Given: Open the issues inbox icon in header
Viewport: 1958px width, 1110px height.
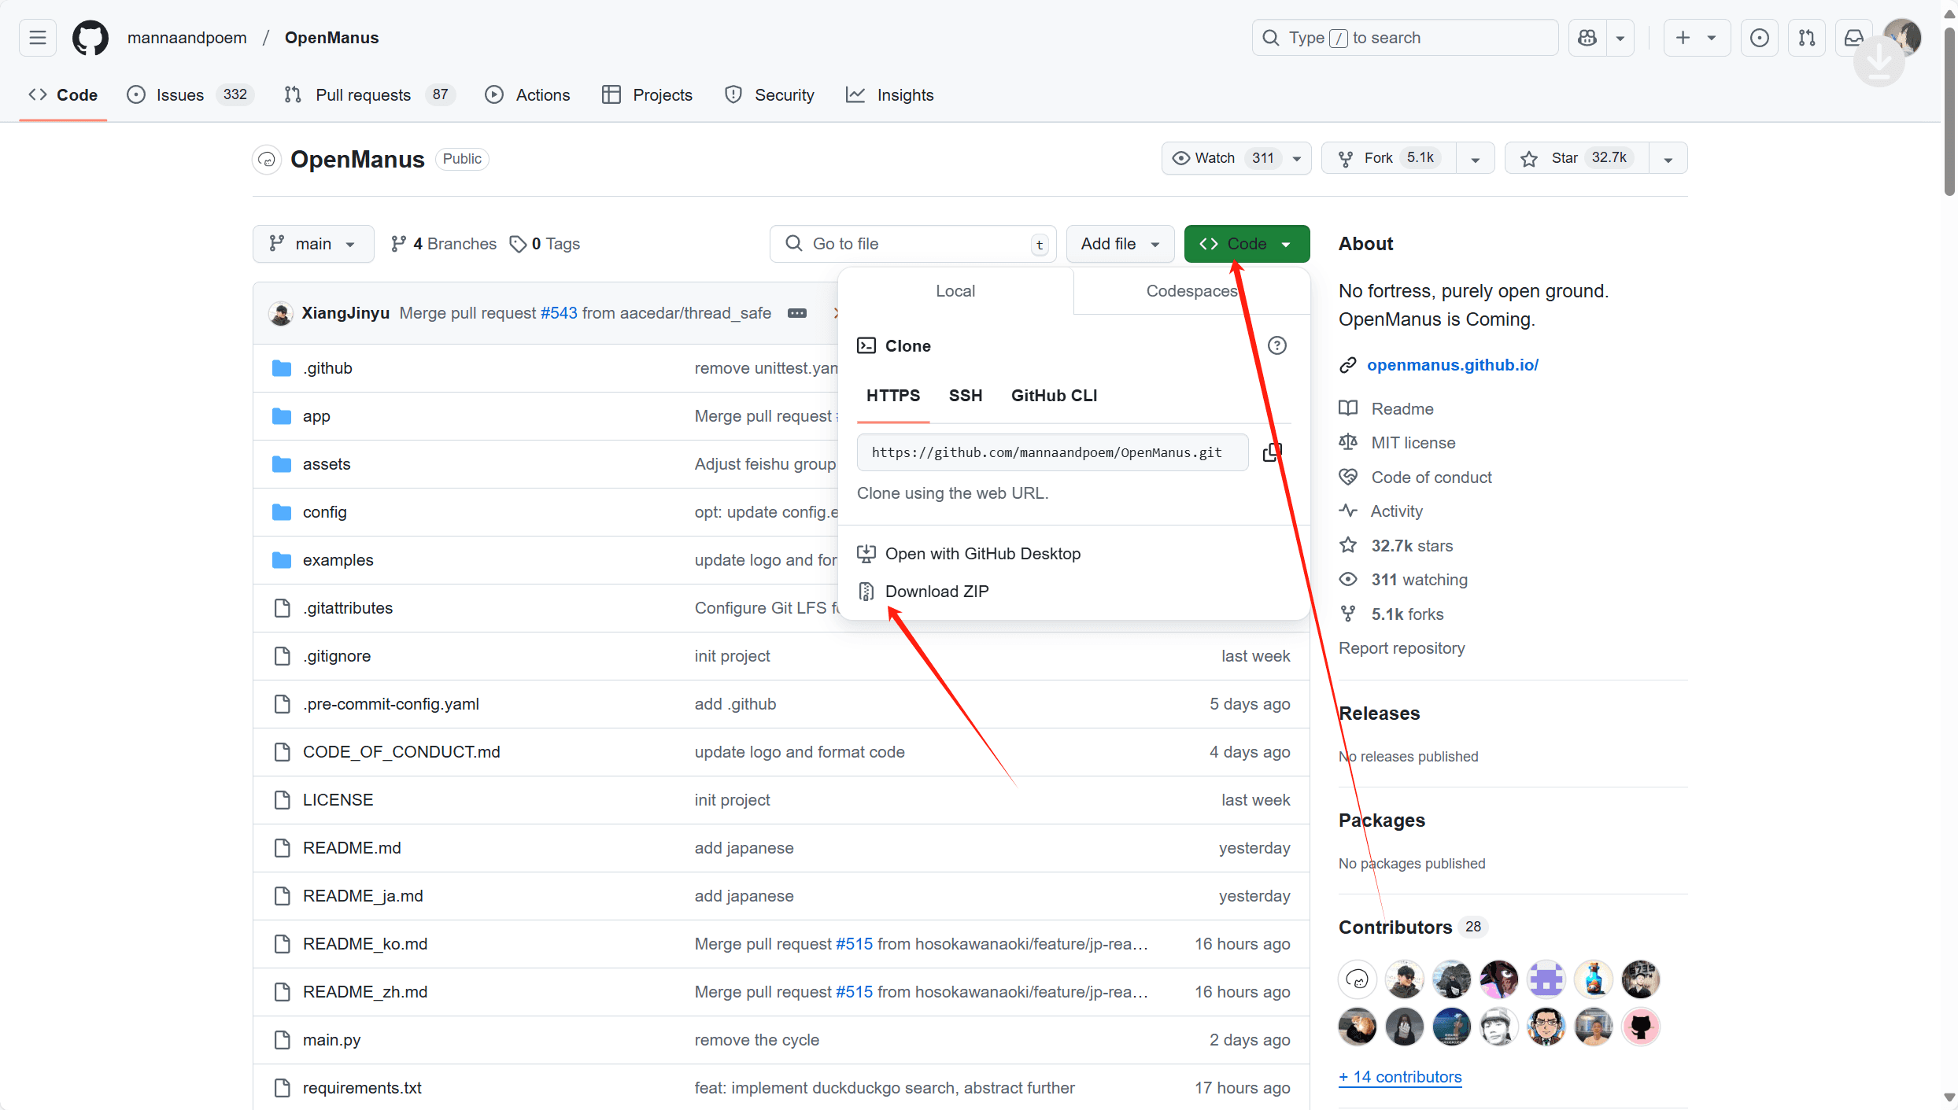Looking at the screenshot, I should 1760,38.
